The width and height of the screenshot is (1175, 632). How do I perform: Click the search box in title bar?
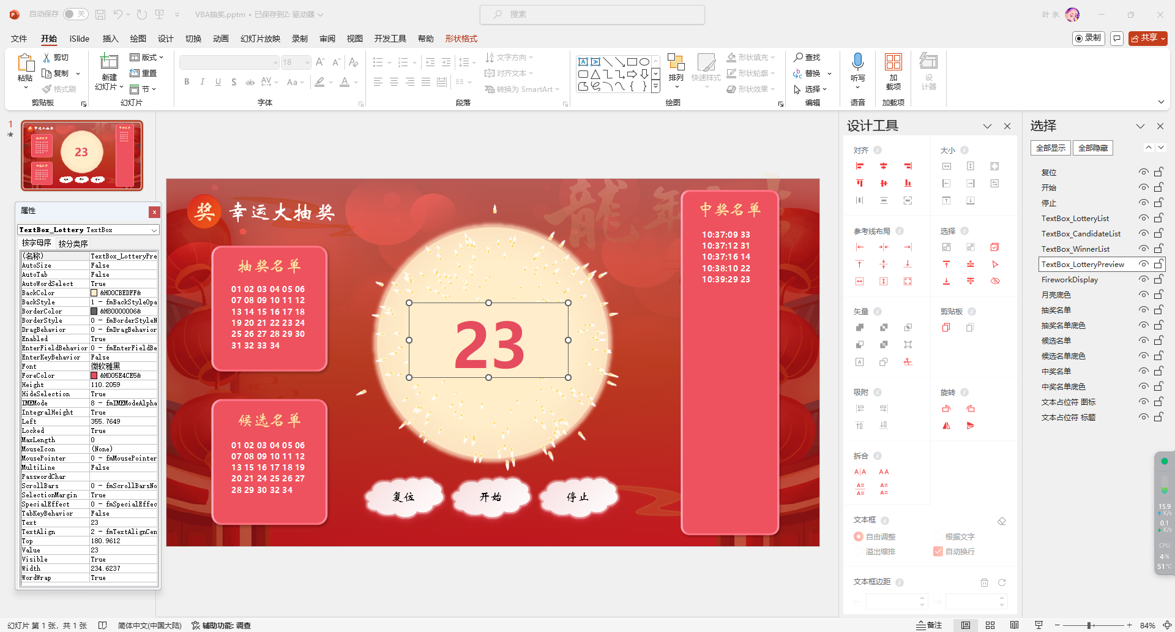pos(592,14)
